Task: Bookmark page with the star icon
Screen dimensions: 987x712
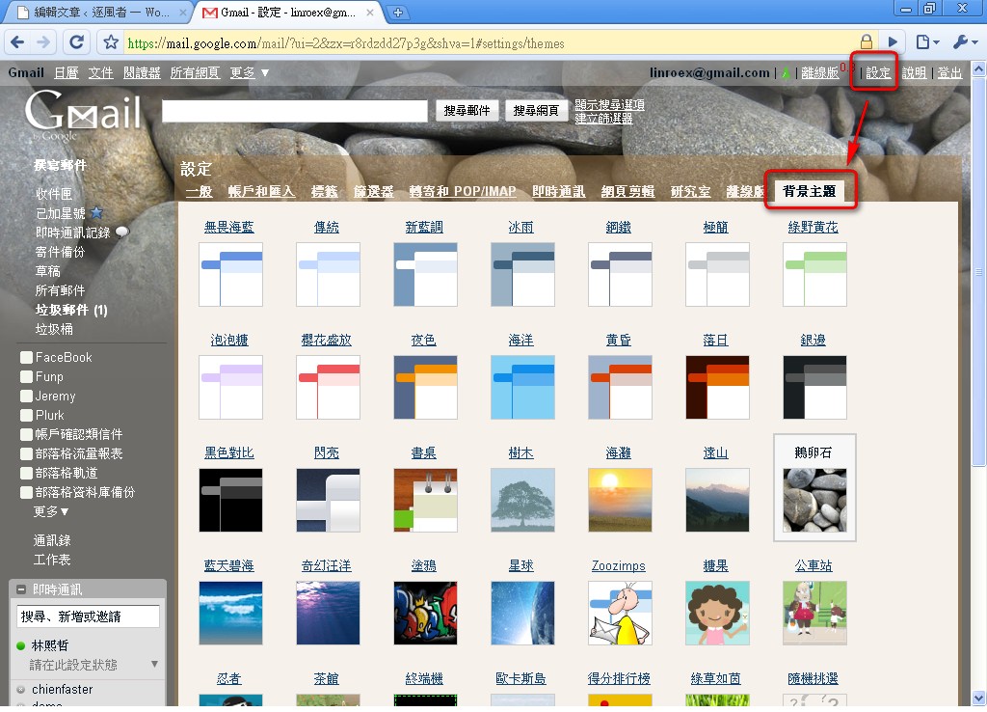Action: pyautogui.click(x=111, y=42)
